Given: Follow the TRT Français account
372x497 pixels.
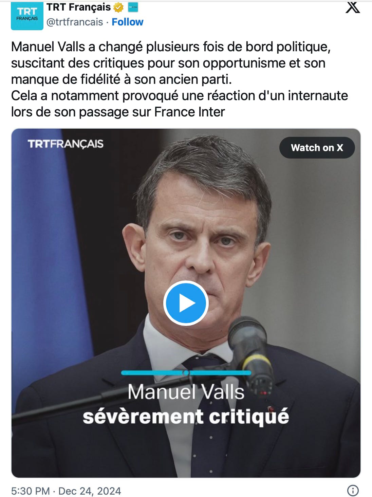Looking at the screenshot, I should click(128, 22).
